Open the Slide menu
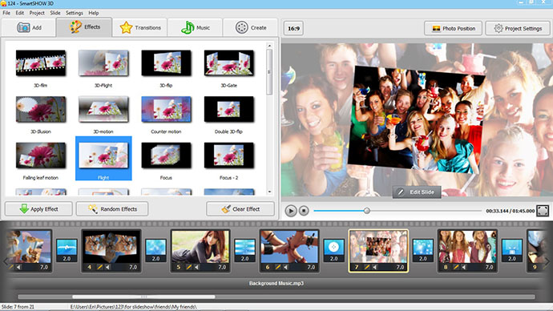 55,13
